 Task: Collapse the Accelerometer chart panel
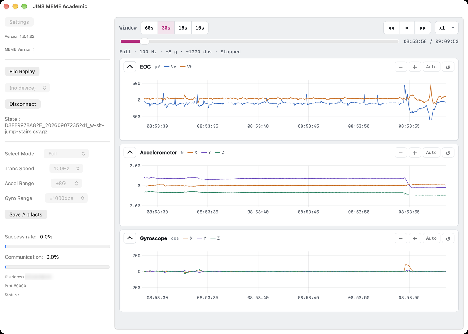(130, 152)
